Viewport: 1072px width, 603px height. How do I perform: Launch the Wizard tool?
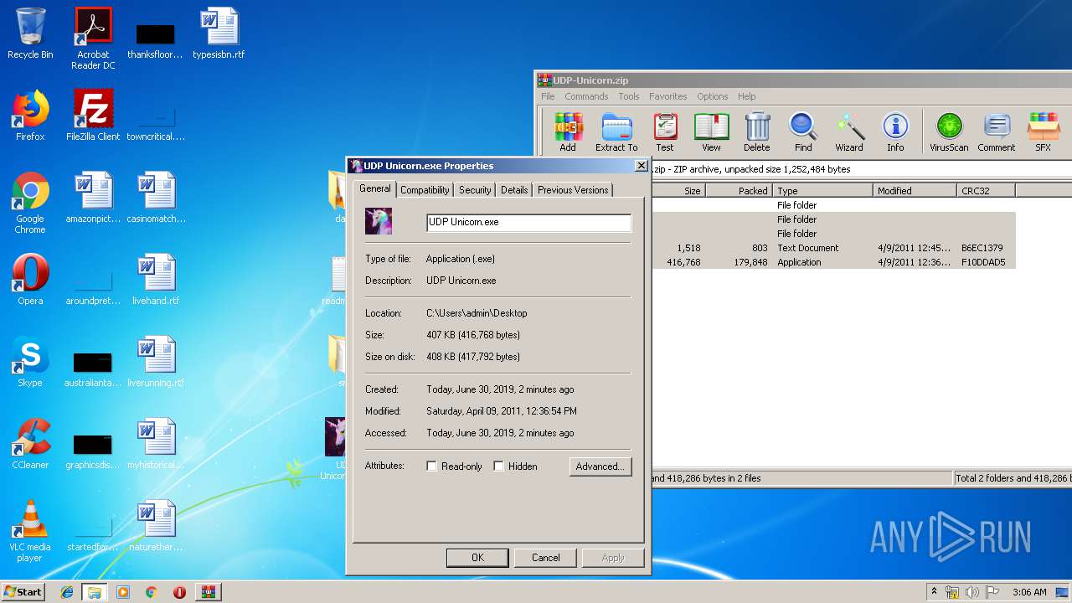(849, 132)
